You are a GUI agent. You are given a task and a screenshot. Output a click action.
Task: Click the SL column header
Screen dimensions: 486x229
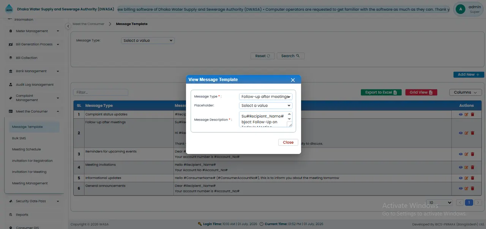coord(79,105)
